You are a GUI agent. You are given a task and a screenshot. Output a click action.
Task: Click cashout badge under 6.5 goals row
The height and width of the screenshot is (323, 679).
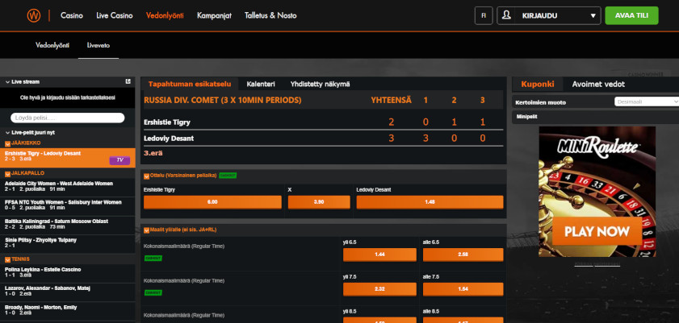pyautogui.click(x=153, y=259)
